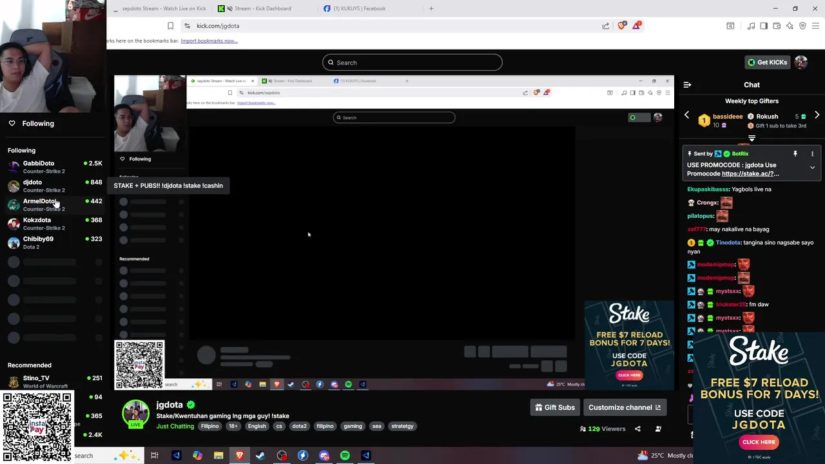Open Brave Shields lion icon
The image size is (825, 464).
pyautogui.click(x=621, y=25)
